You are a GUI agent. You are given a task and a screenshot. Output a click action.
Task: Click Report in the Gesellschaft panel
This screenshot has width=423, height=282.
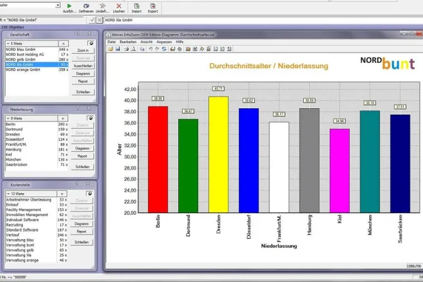click(83, 82)
